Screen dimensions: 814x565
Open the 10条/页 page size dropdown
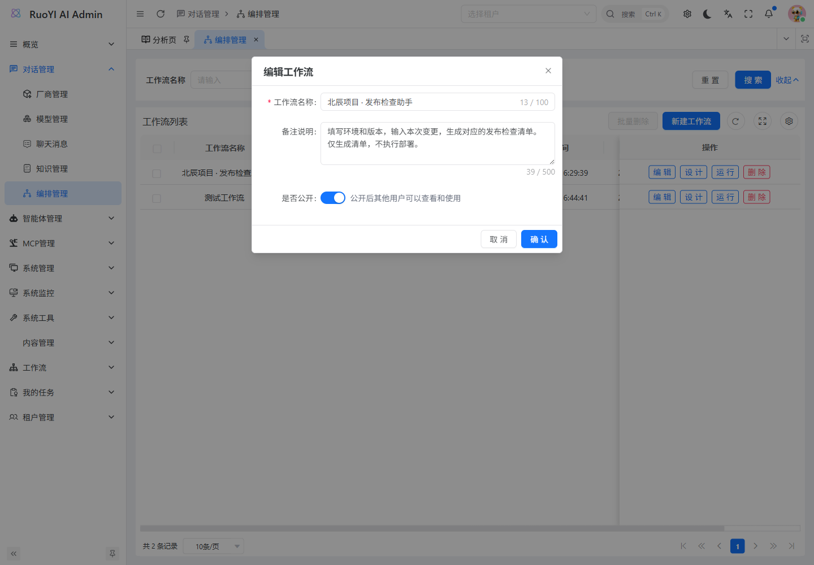[x=214, y=546]
